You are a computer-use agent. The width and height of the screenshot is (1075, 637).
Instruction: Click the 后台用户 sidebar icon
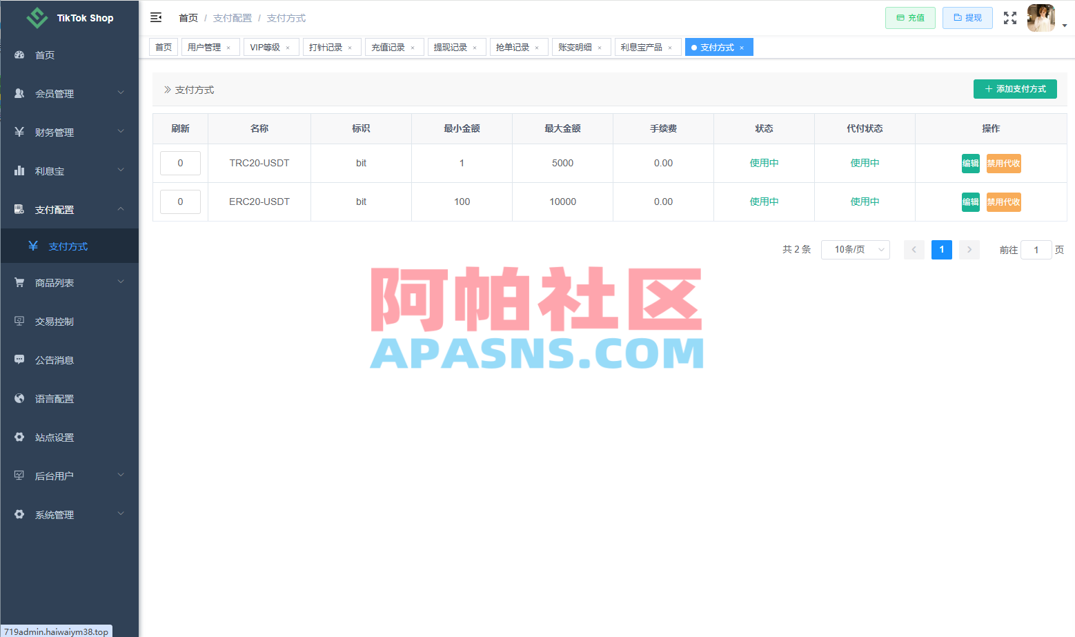click(19, 476)
